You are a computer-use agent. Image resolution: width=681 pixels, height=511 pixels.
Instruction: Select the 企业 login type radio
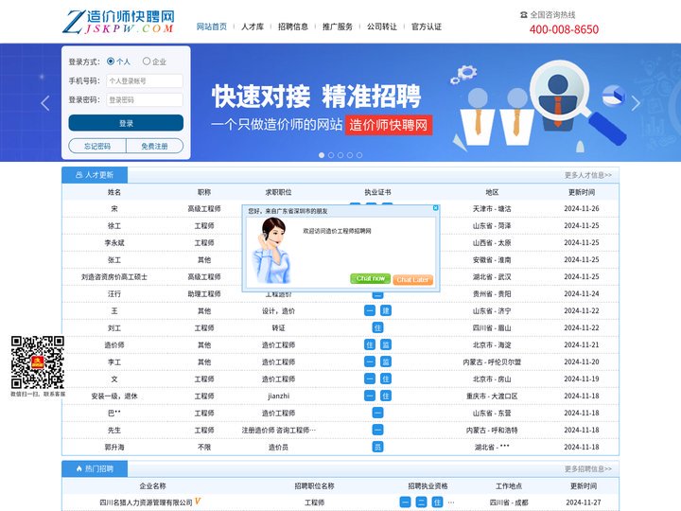coord(147,62)
